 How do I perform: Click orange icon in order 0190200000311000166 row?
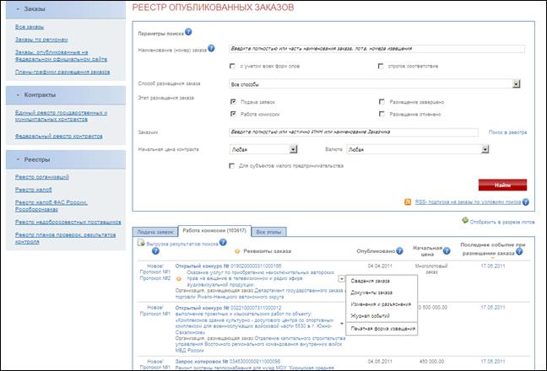(179, 279)
